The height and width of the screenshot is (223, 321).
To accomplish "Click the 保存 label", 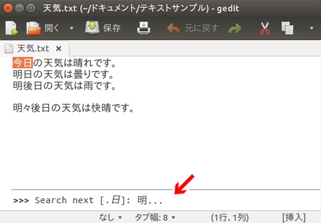I will [112, 28].
